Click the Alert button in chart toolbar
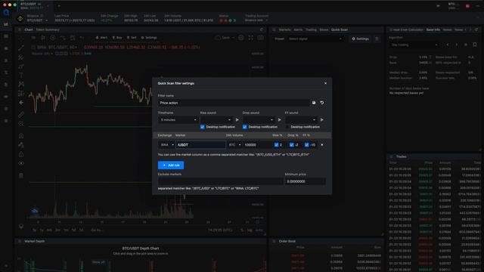Screen dimensions: 484x272 [x=101, y=38]
